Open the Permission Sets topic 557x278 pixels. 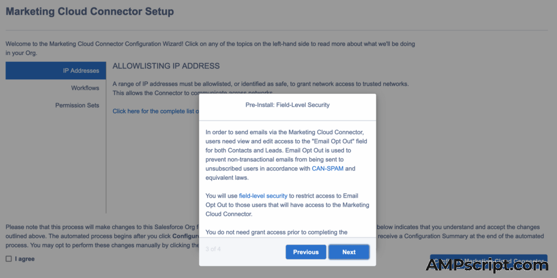pos(77,105)
